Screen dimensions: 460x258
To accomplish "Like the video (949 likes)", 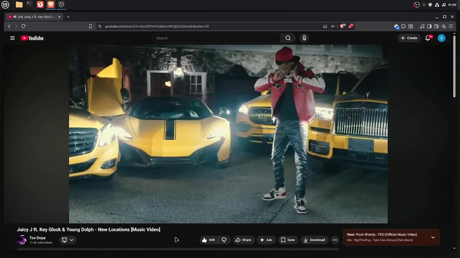I will tap(208, 240).
